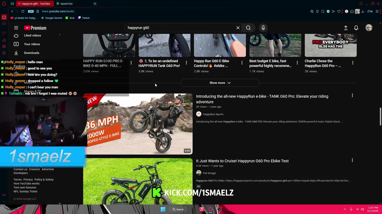Open 'Best budget E bike' shelf video title
Viewport: 382px width, 214px height.
[270, 63]
